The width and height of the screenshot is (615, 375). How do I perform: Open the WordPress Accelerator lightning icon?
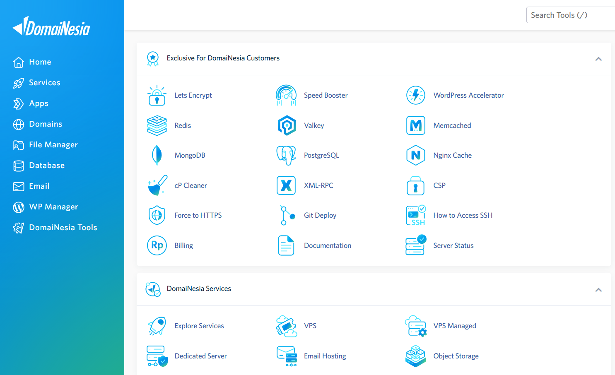point(416,95)
